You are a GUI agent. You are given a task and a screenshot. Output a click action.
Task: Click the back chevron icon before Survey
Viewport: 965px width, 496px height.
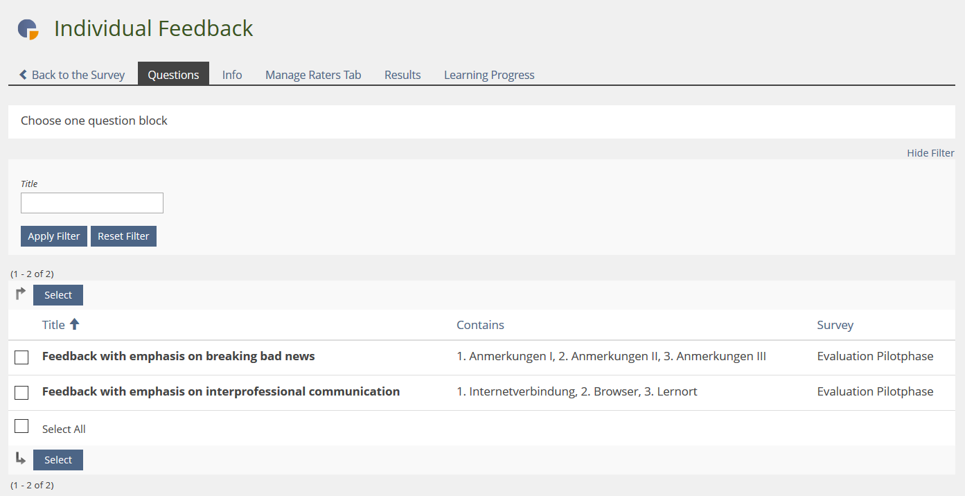point(24,75)
